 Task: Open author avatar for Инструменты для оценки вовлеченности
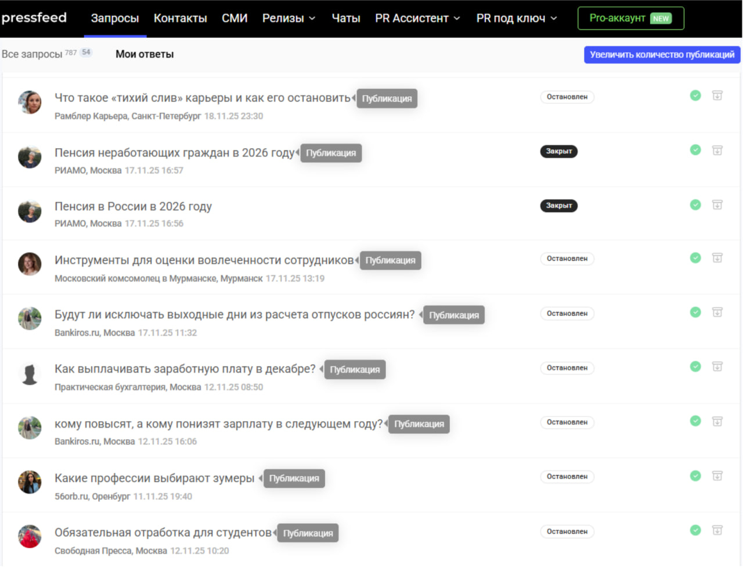pyautogui.click(x=30, y=264)
